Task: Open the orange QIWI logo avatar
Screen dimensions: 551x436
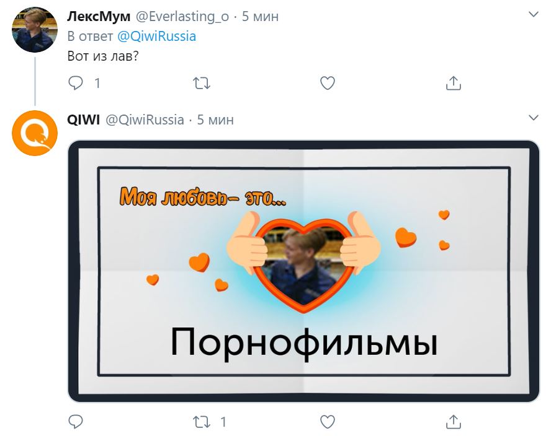Action: 35,133
